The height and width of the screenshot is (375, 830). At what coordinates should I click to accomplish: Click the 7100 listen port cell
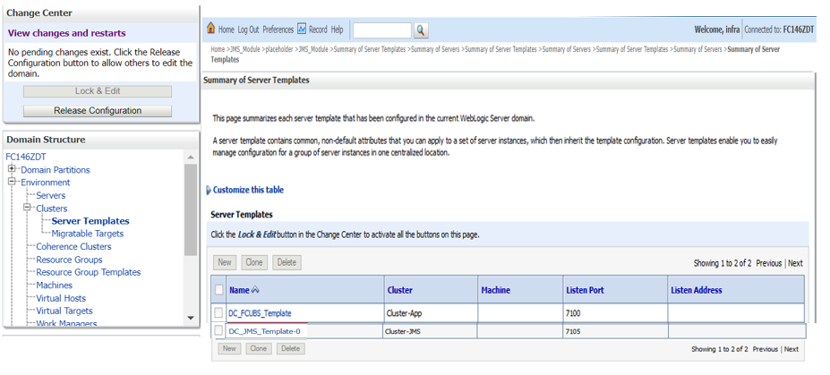[615, 313]
